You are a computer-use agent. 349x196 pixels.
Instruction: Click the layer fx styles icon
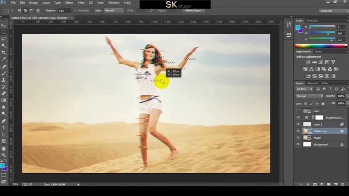(308, 184)
